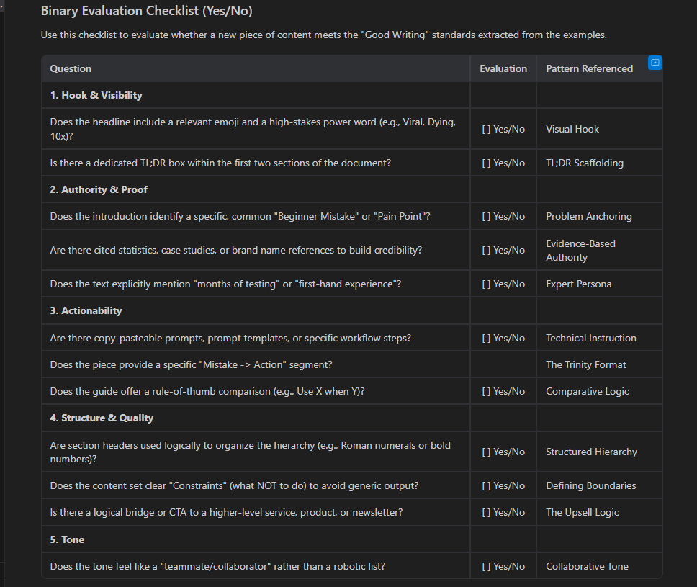The image size is (697, 587).
Task: Check Yes/No box for Problem Anchoring row
Action: click(486, 217)
